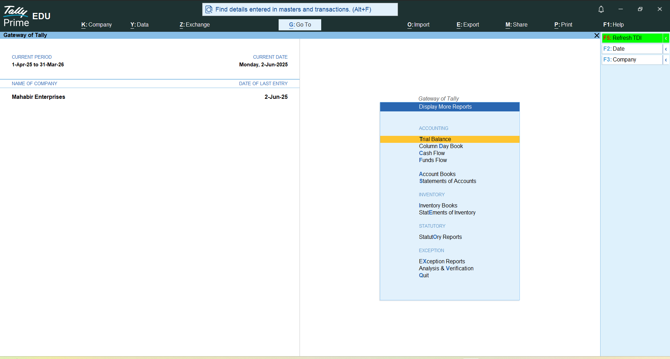Open the M: Share menu
Screen dimensions: 670x359
[516, 25]
